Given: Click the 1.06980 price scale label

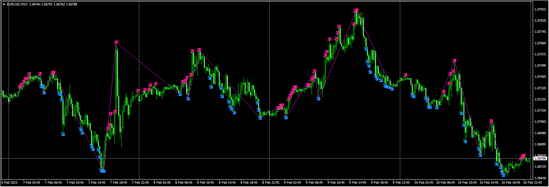Looking at the screenshot, I should coord(540,133).
